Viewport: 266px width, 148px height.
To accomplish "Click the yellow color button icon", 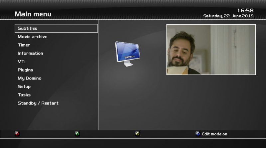I will pos(138,134).
